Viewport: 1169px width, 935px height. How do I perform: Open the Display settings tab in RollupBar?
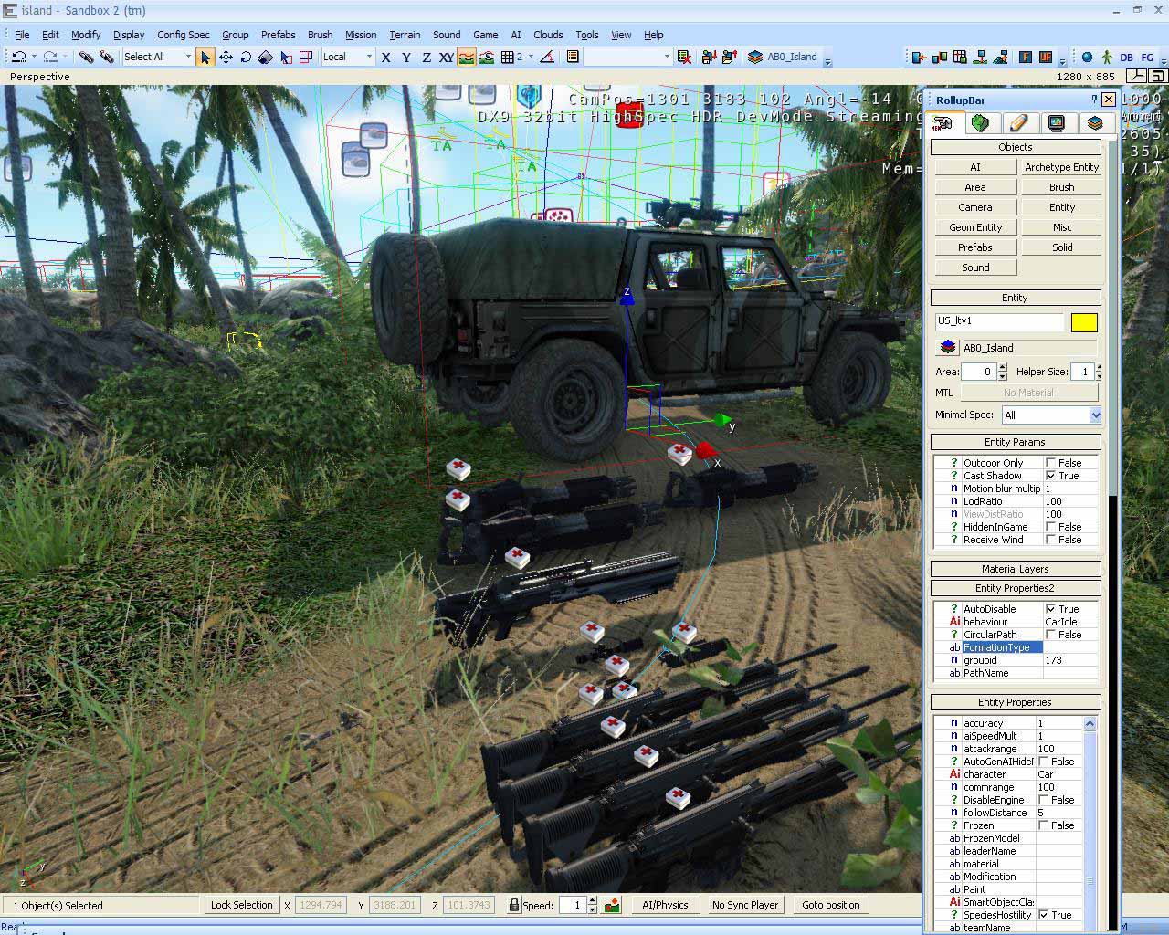point(1057,123)
